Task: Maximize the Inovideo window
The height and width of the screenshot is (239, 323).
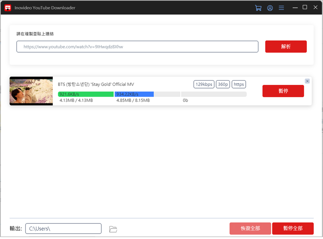Action: [305, 7]
